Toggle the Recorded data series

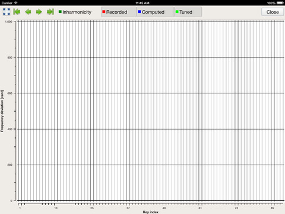coord(119,12)
